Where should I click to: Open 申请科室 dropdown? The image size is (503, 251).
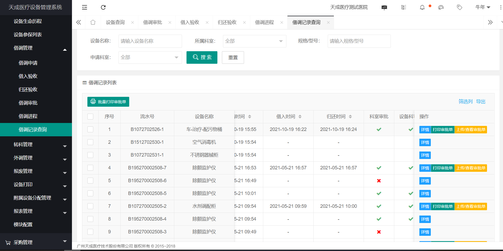tap(150, 57)
